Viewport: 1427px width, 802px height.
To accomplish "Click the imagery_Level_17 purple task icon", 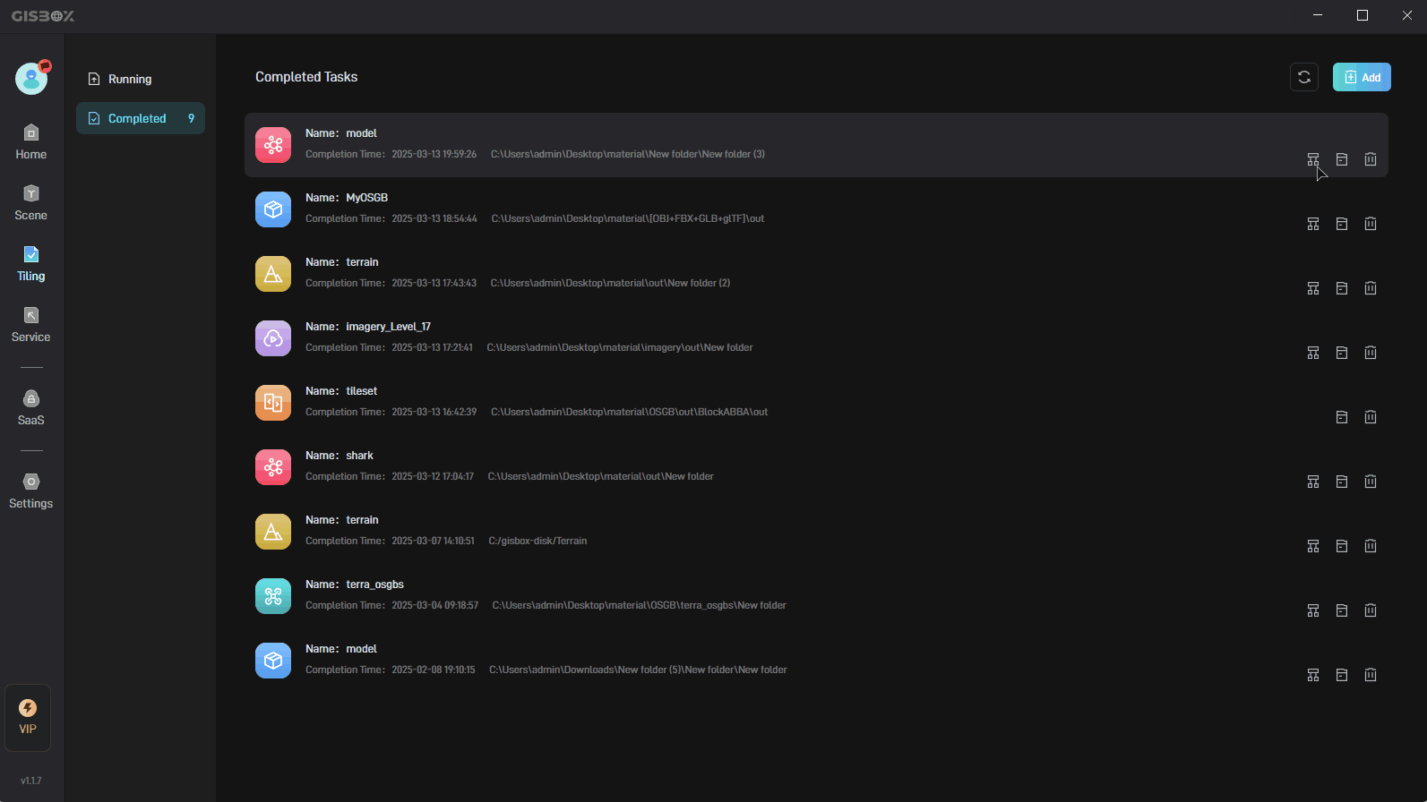I will pyautogui.click(x=273, y=338).
